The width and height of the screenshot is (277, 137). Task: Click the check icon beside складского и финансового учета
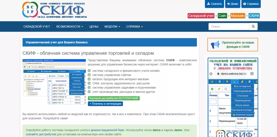pyautogui.click(x=89, y=71)
